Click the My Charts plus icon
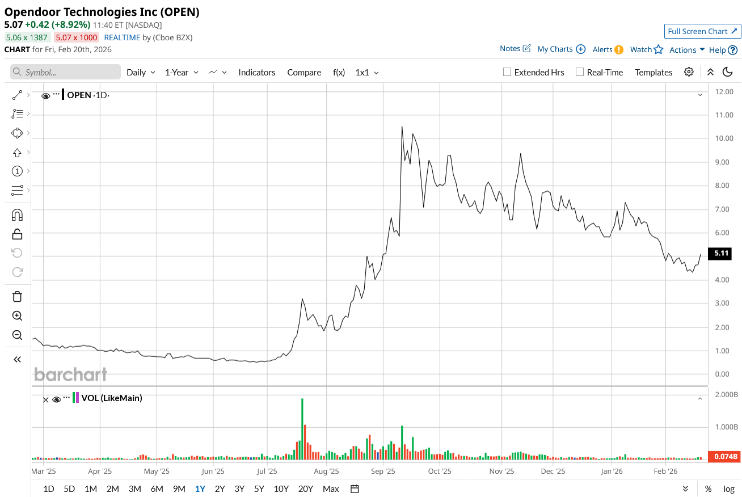Screen dimensions: 742x497 pyautogui.click(x=580, y=49)
